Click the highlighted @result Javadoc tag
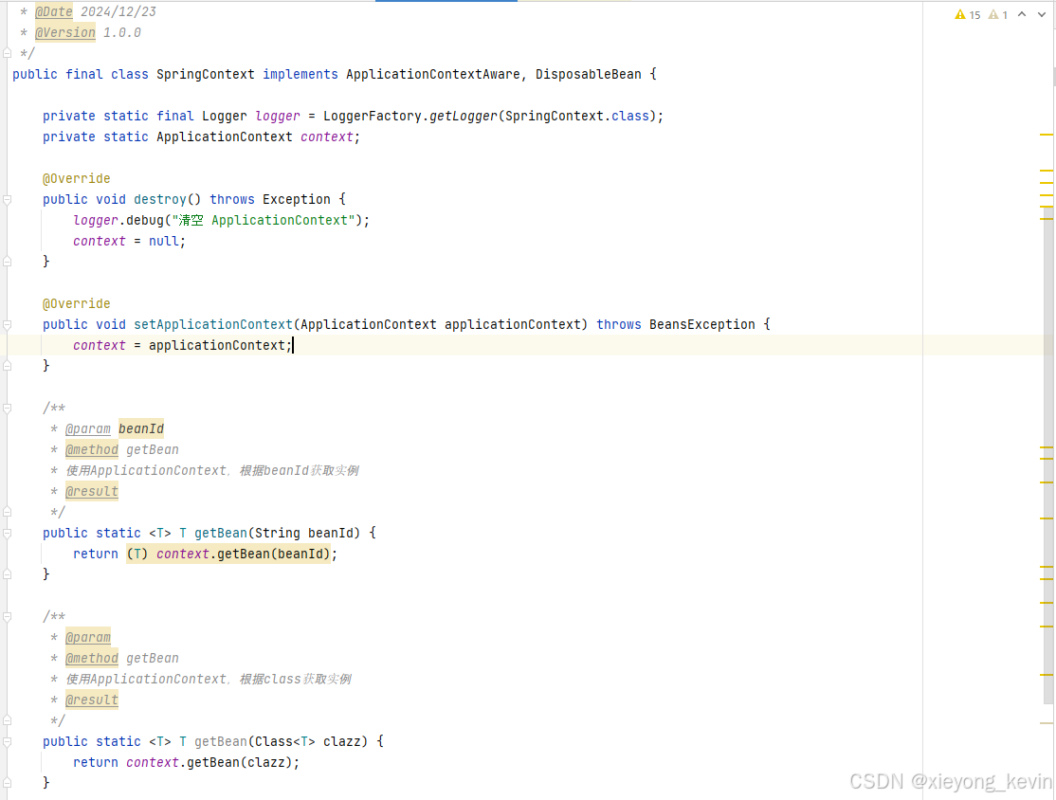 (x=91, y=491)
